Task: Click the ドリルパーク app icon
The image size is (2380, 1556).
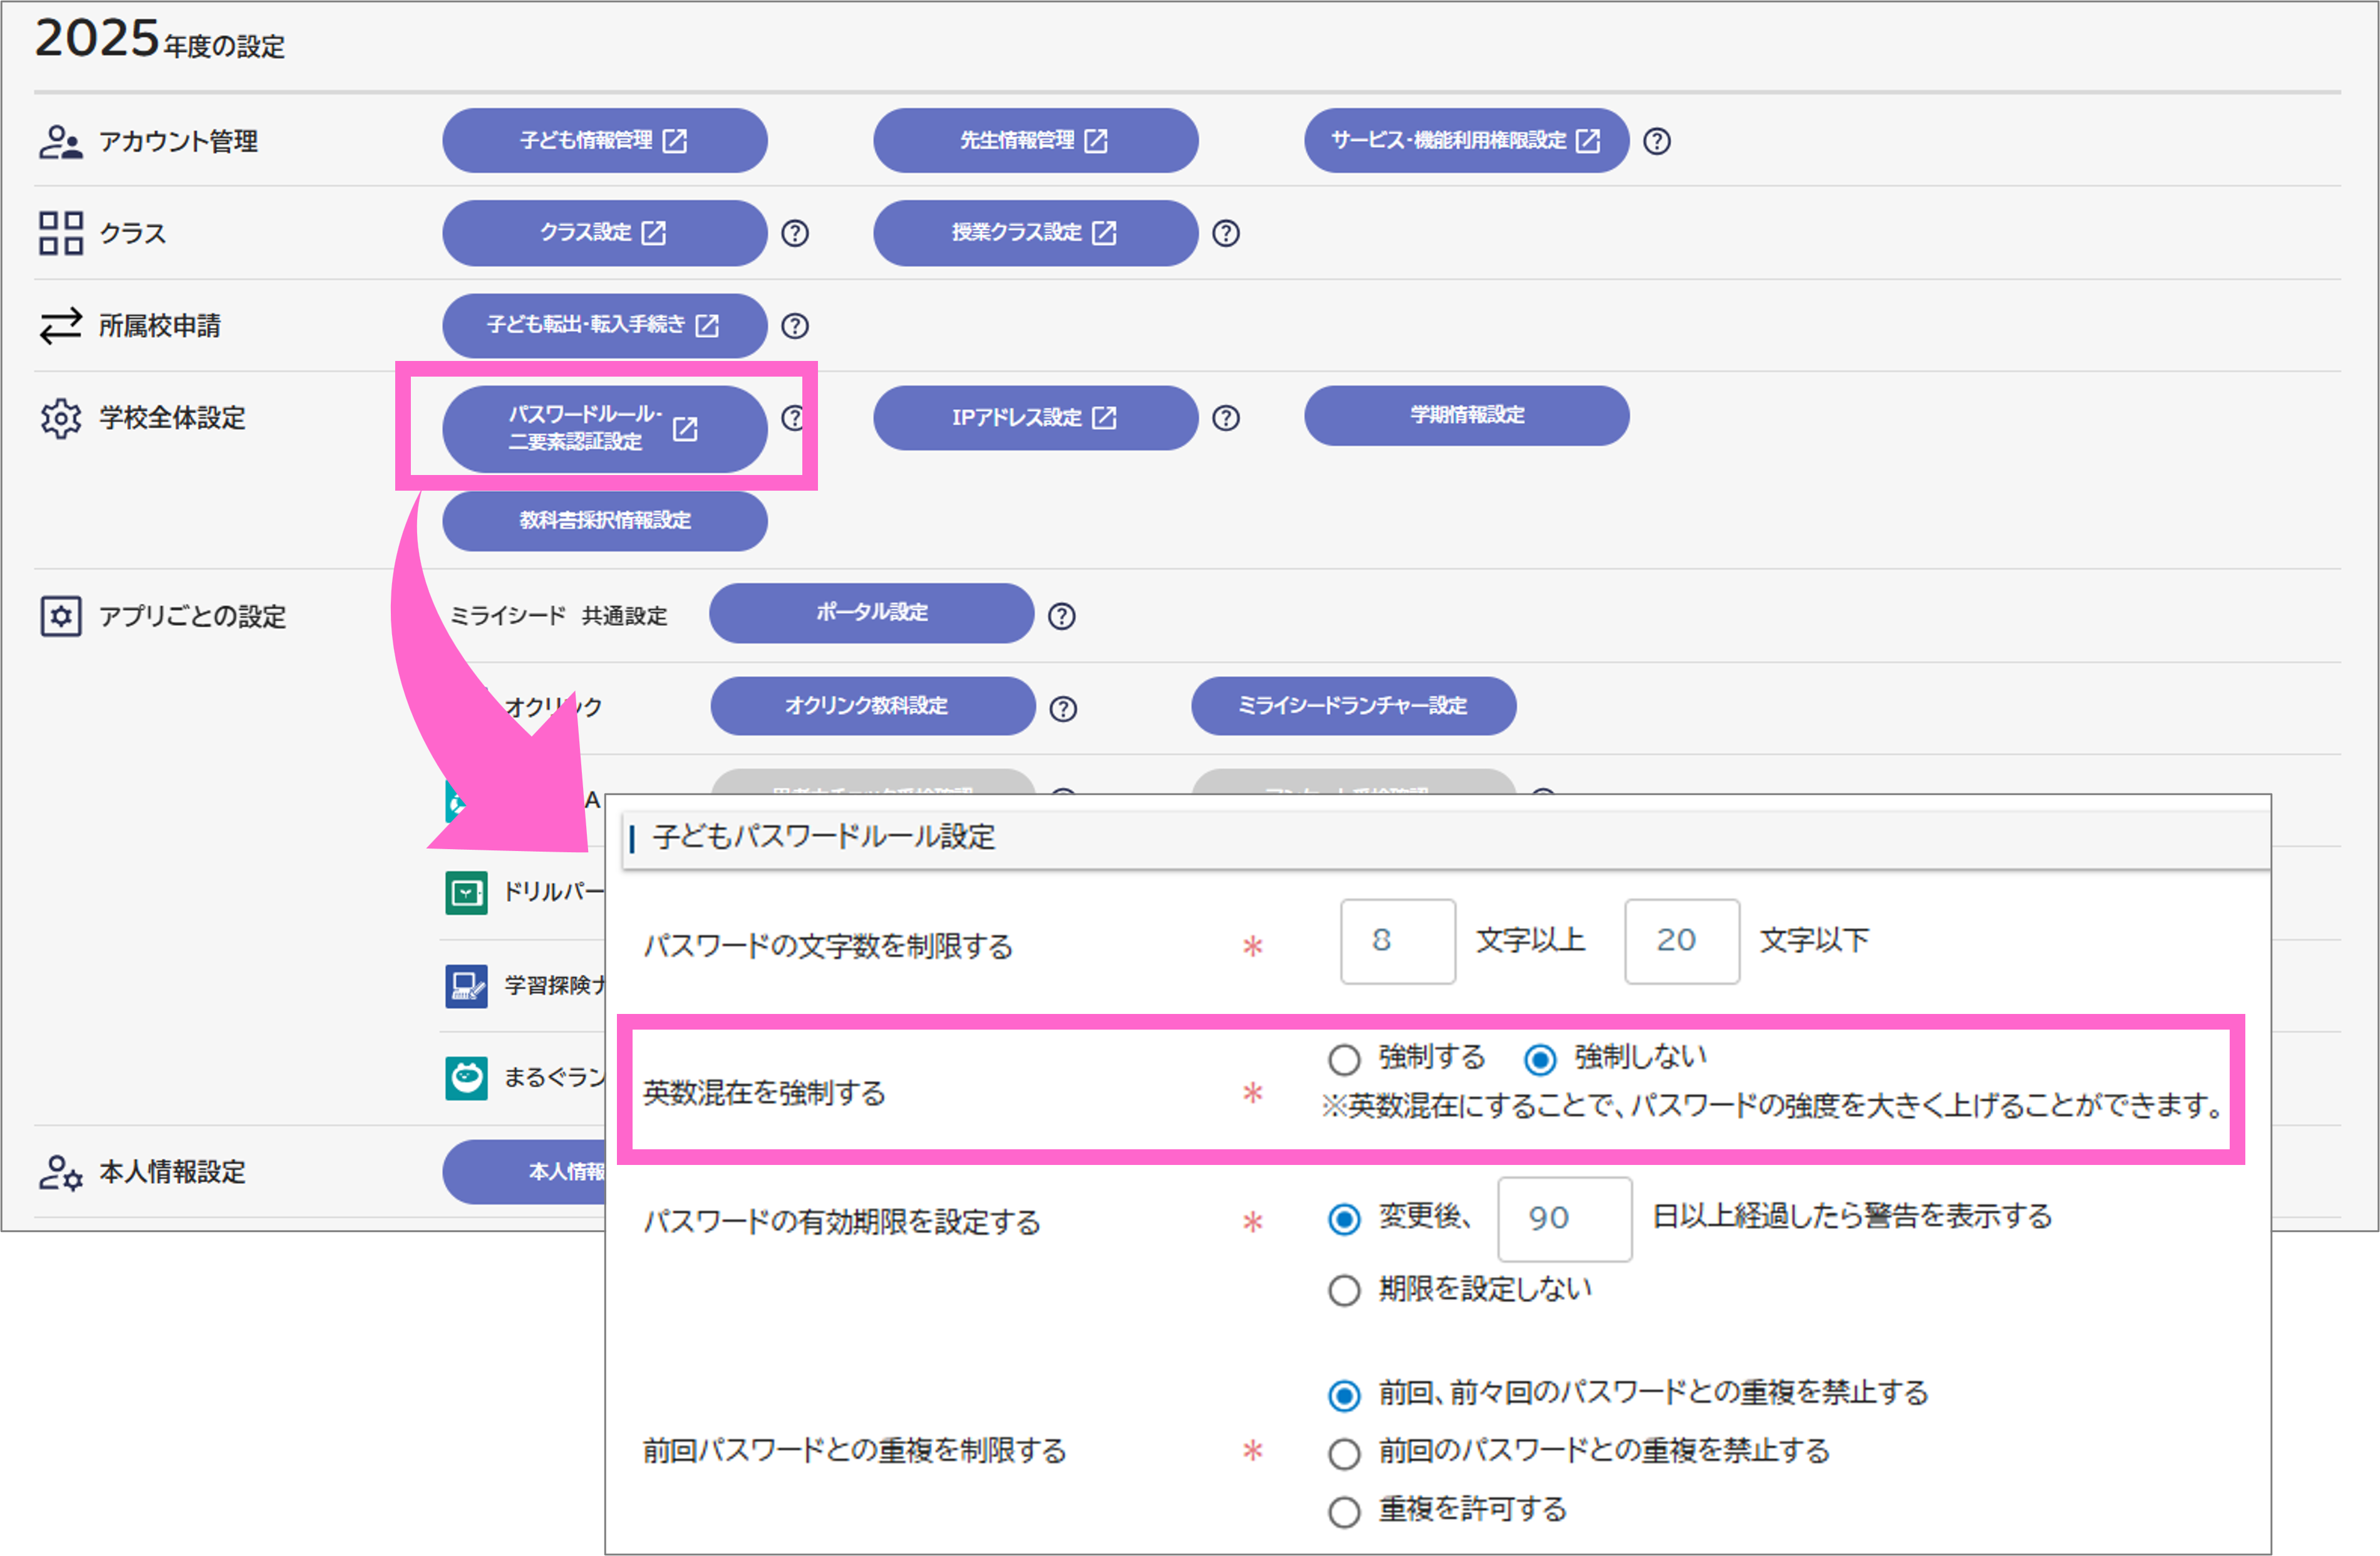Action: 466,892
